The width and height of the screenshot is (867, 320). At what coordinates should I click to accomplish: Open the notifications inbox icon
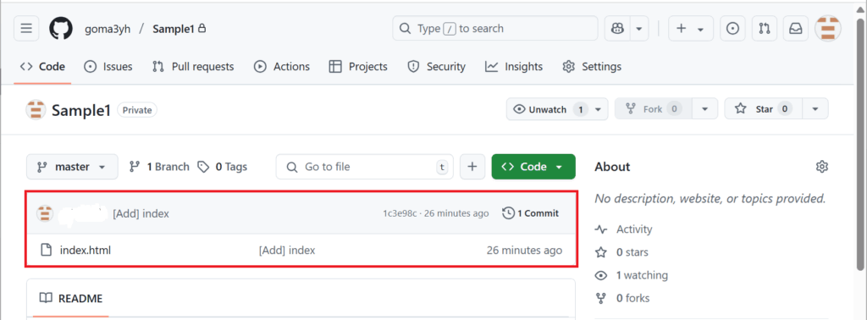(x=796, y=29)
